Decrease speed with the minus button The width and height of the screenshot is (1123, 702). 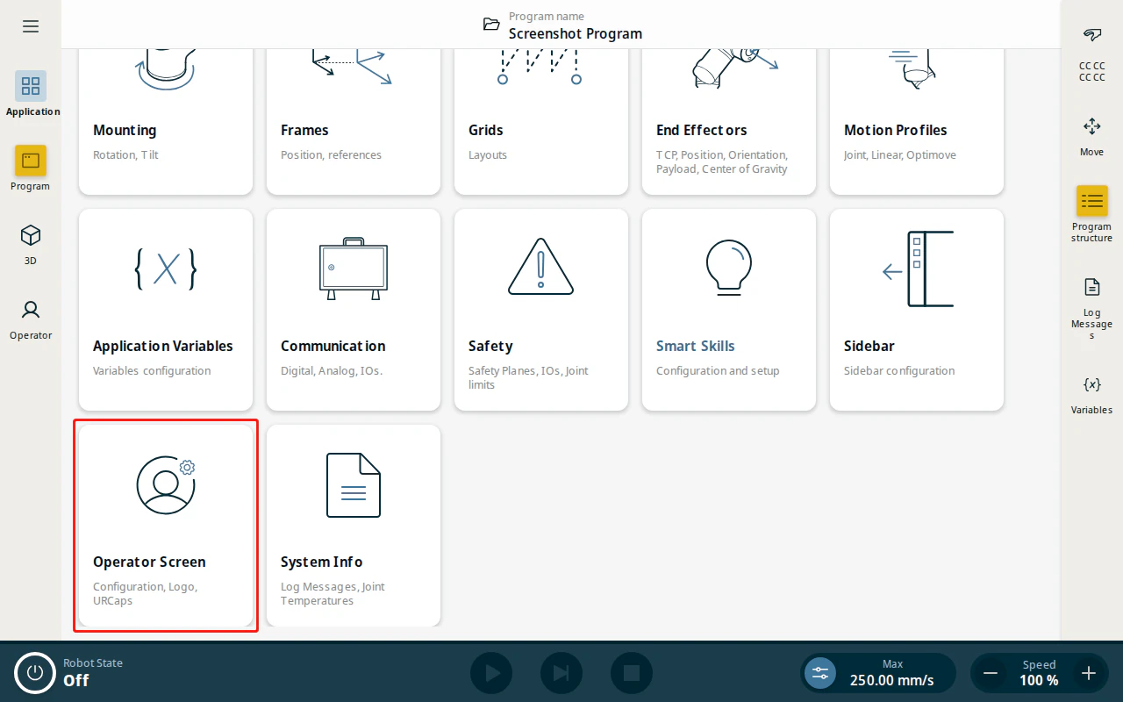tap(991, 673)
